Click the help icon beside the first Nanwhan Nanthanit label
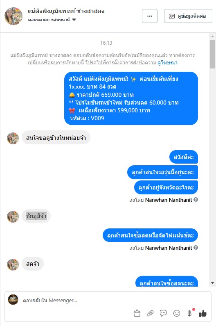The image size is (216, 326). click(x=196, y=200)
